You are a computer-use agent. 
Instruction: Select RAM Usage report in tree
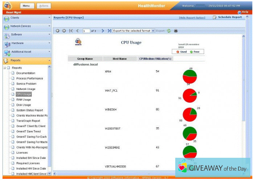[24, 99]
